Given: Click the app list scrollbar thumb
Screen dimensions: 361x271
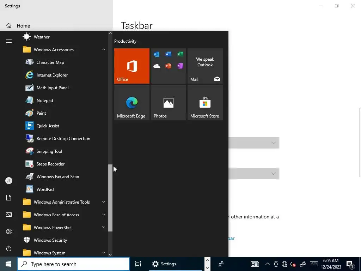Looking at the screenshot, I should 110,198.
